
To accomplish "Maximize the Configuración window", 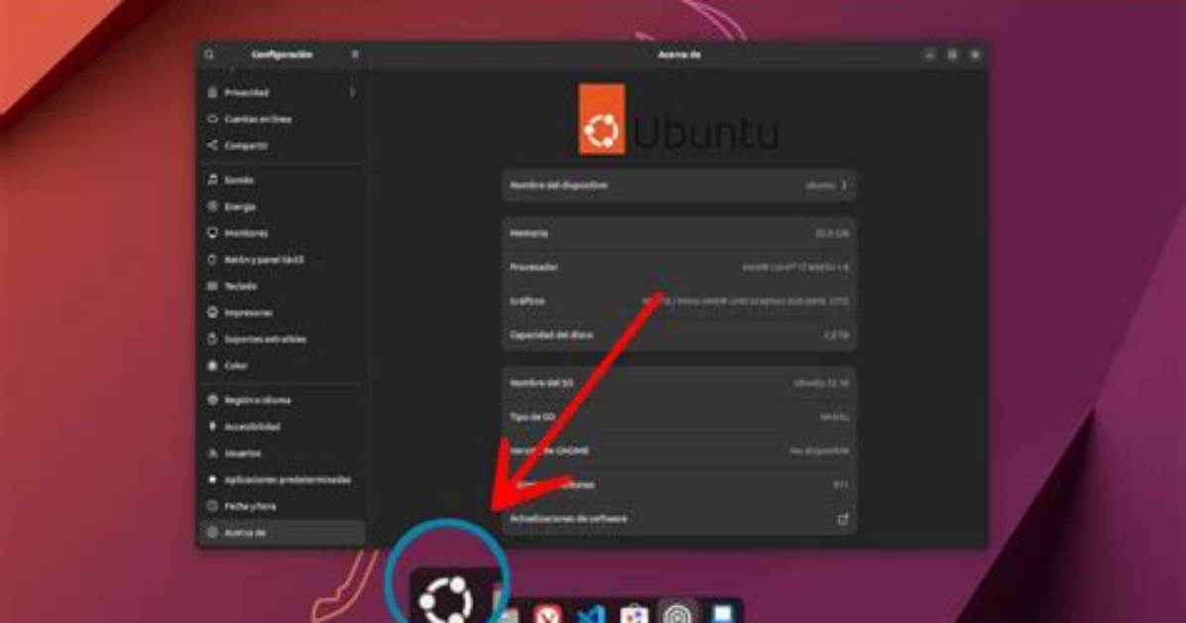I will 952,55.
